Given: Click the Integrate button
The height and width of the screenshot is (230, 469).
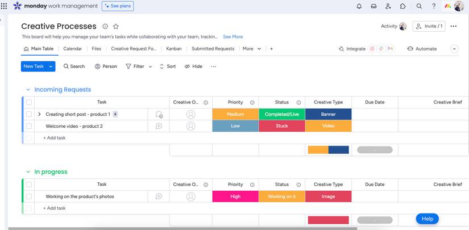Looking at the screenshot, I should coord(352,49).
